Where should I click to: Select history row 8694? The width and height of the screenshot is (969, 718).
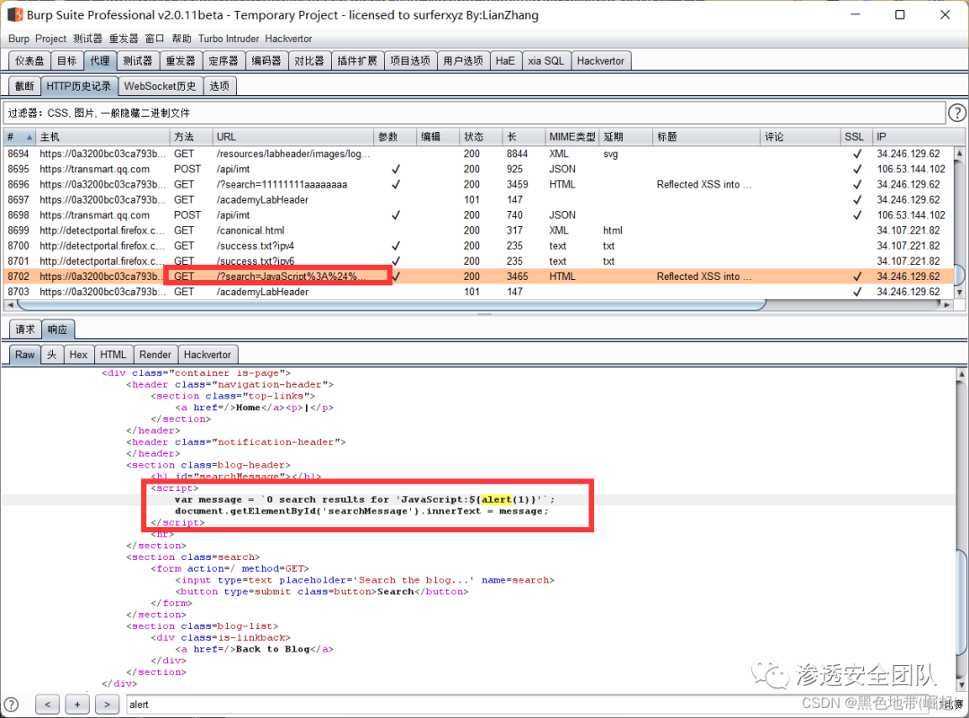478,153
